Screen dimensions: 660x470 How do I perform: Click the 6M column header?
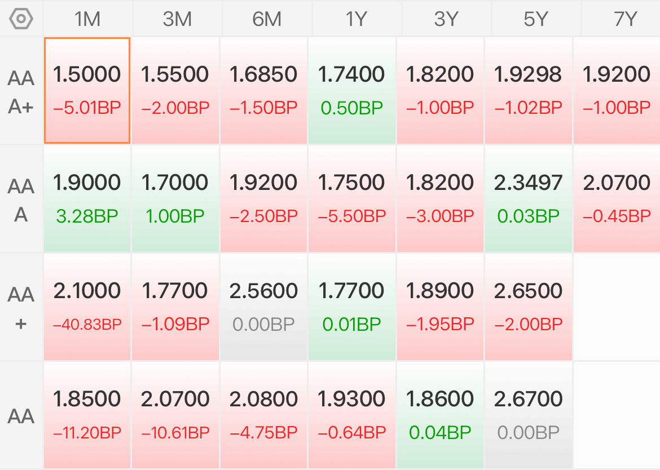coord(267,19)
